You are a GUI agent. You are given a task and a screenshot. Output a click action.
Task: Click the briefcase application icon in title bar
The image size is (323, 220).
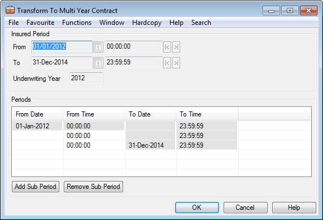click(10, 10)
